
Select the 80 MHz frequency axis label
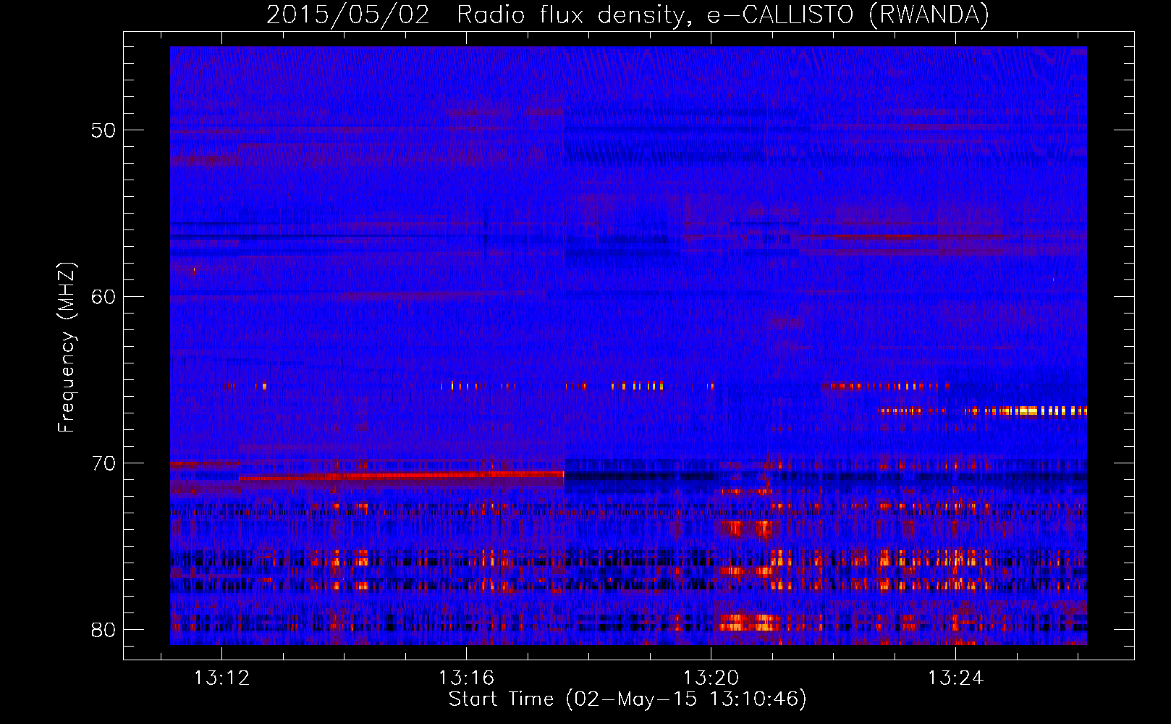click(103, 630)
